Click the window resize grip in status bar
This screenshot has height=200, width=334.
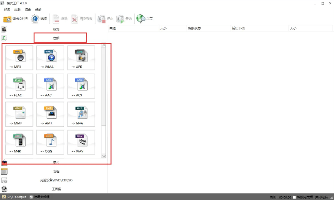(x=332, y=198)
